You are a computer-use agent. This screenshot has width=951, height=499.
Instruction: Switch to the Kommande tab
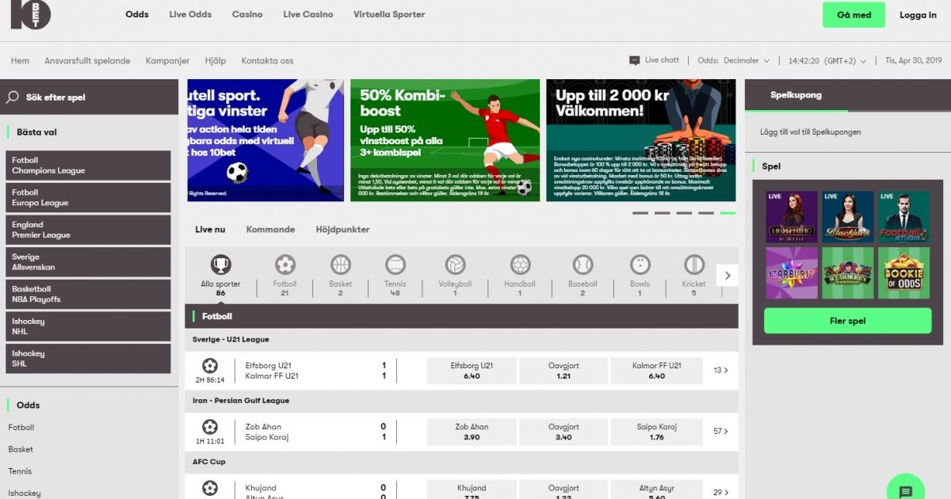coord(270,230)
